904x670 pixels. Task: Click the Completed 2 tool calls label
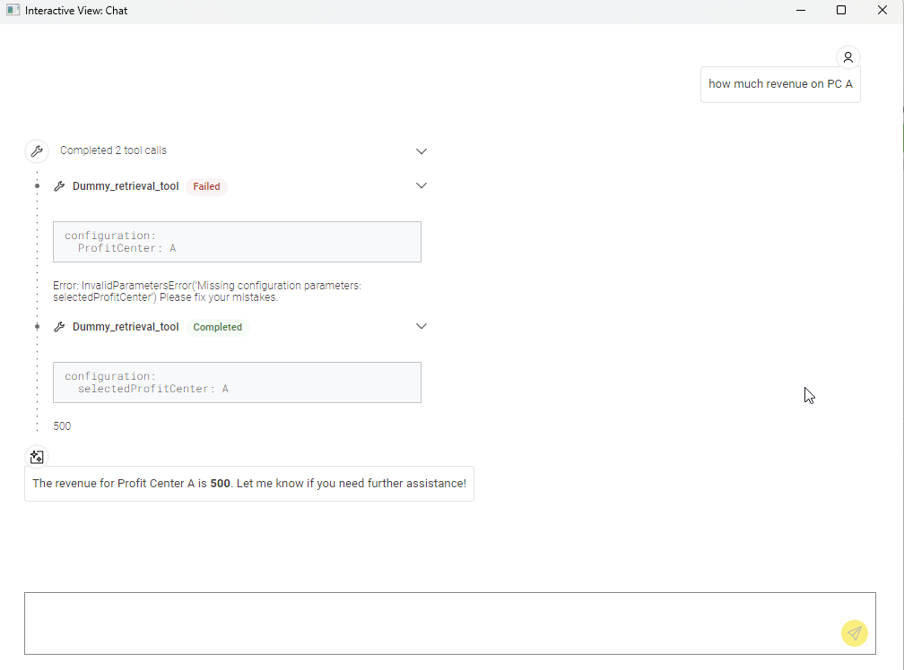pos(113,150)
